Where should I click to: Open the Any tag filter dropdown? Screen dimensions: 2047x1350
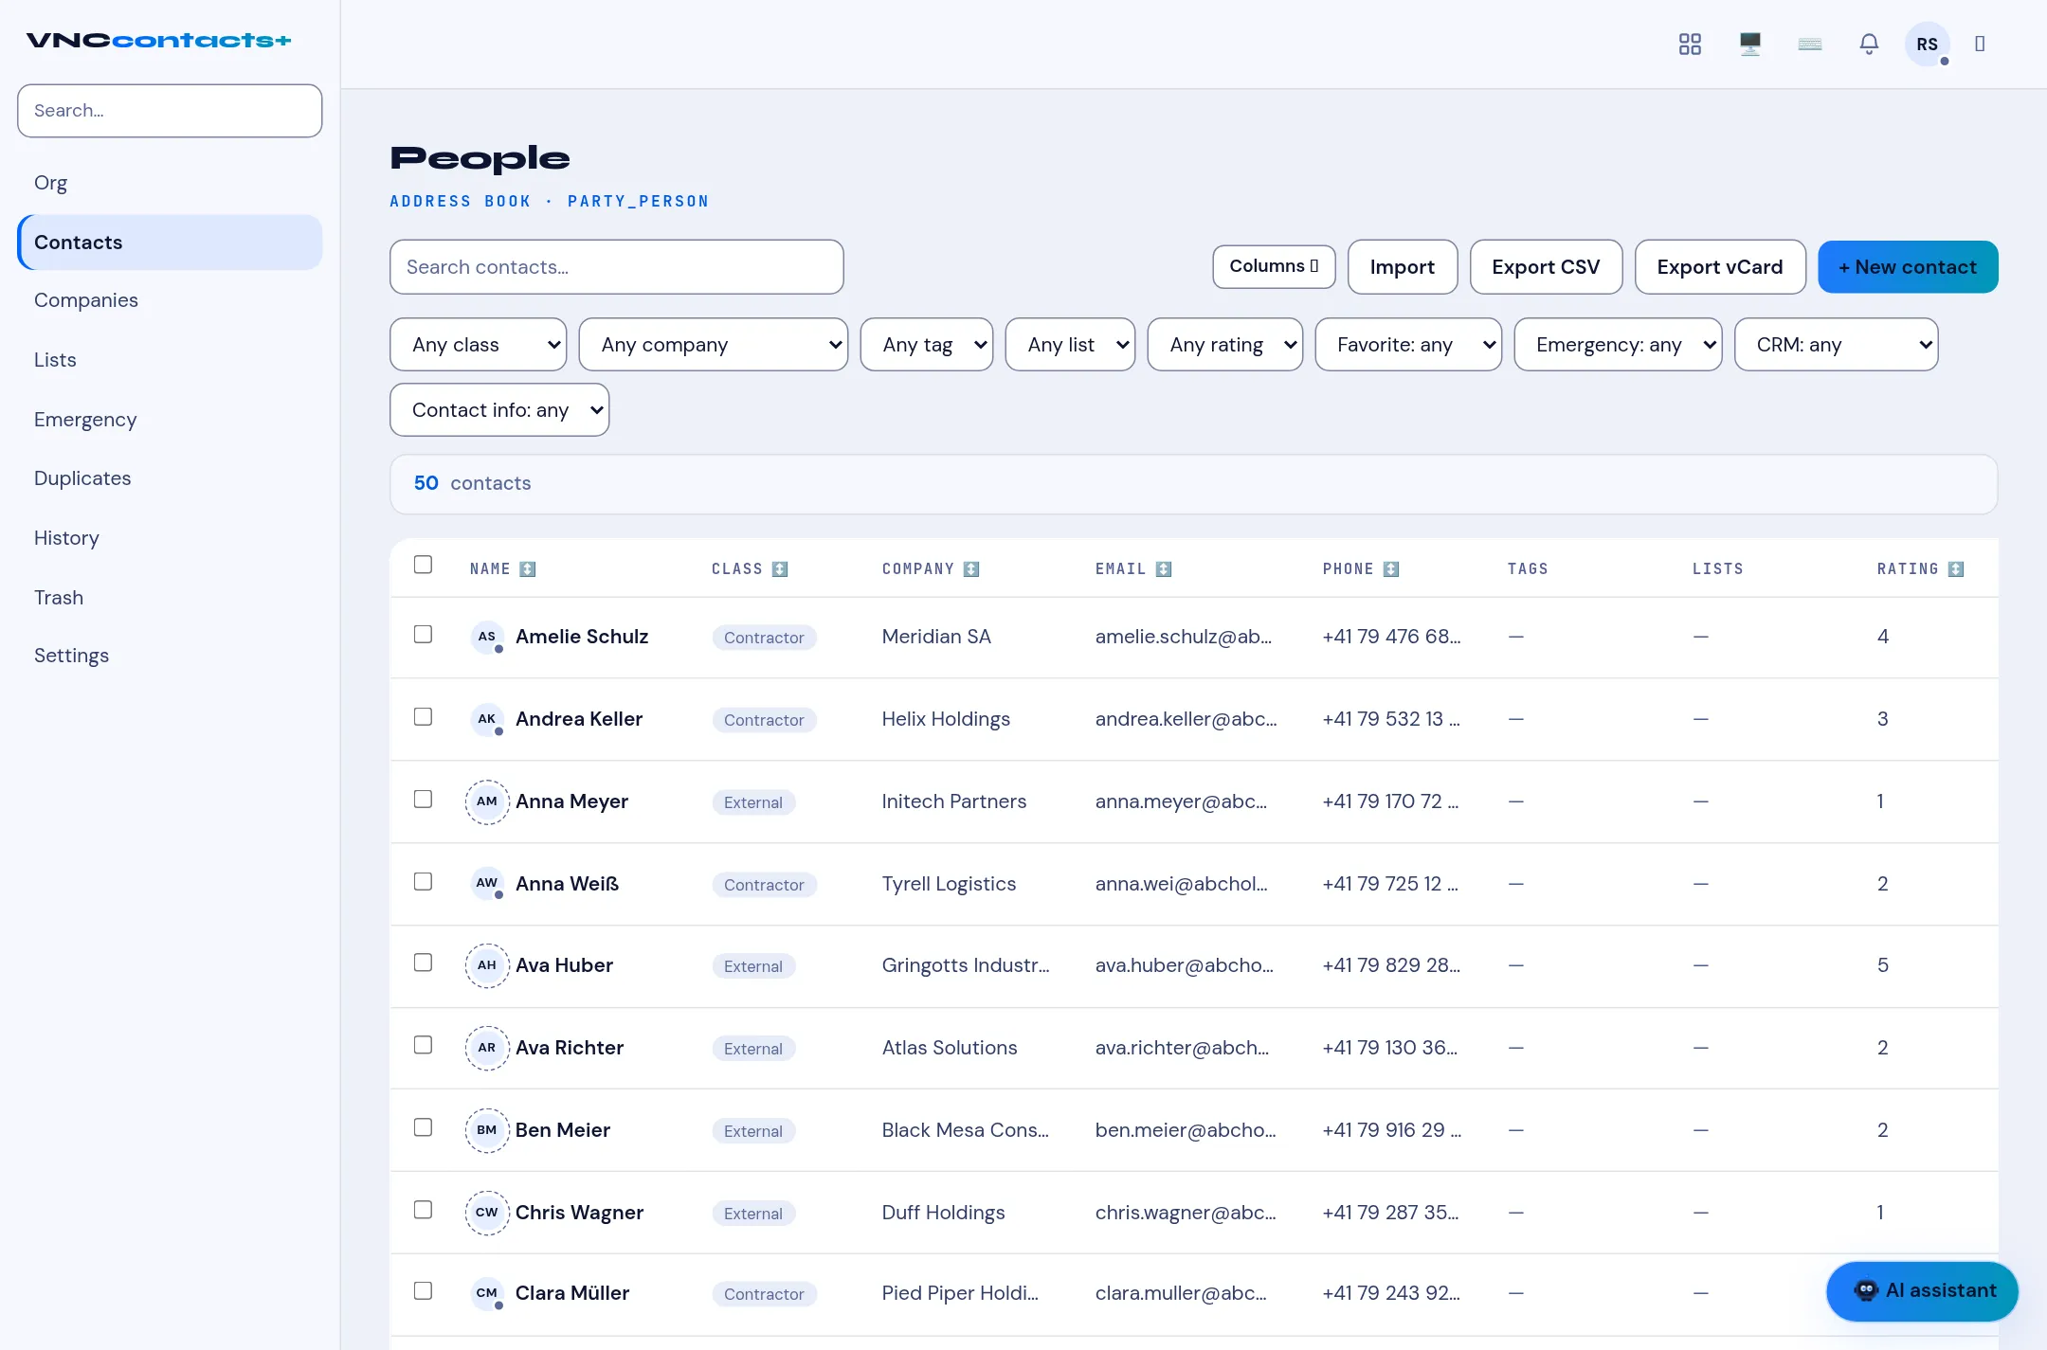927,345
